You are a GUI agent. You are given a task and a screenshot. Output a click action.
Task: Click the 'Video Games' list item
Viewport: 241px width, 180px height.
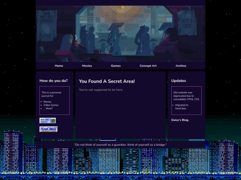point(51,105)
